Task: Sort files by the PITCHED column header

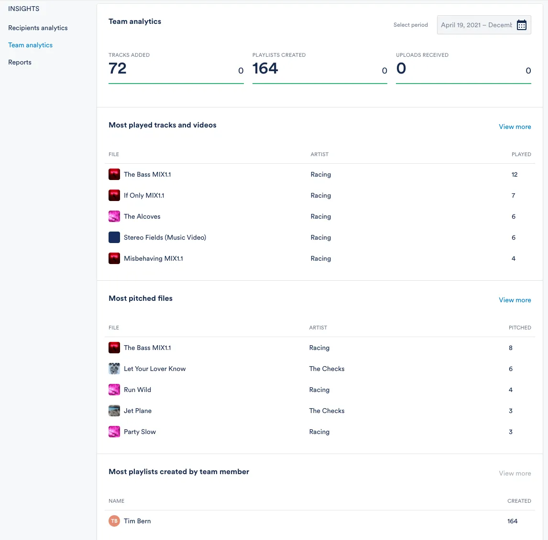Action: tap(520, 328)
